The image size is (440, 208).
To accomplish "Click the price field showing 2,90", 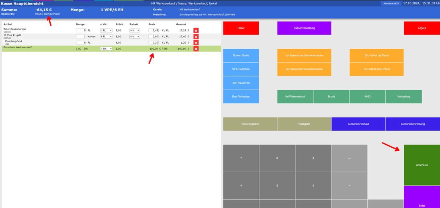I will [x=153, y=37].
